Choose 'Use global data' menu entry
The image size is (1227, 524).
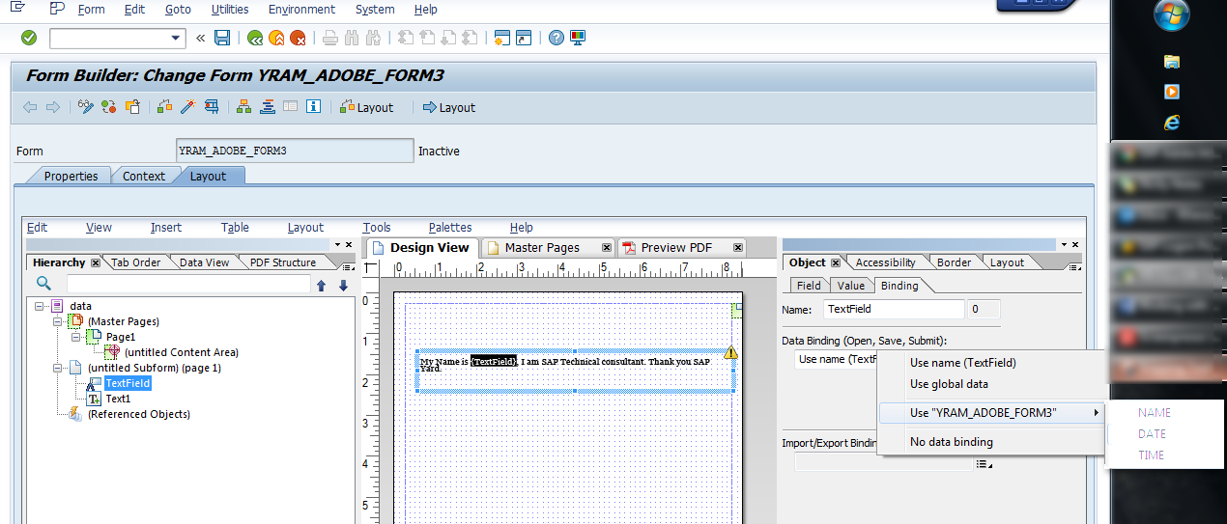coord(990,384)
